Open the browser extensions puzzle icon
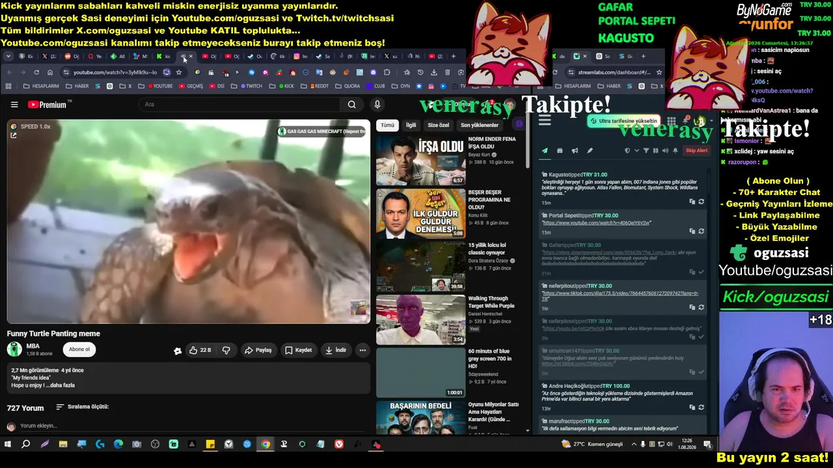833x468 pixels. tap(387, 72)
